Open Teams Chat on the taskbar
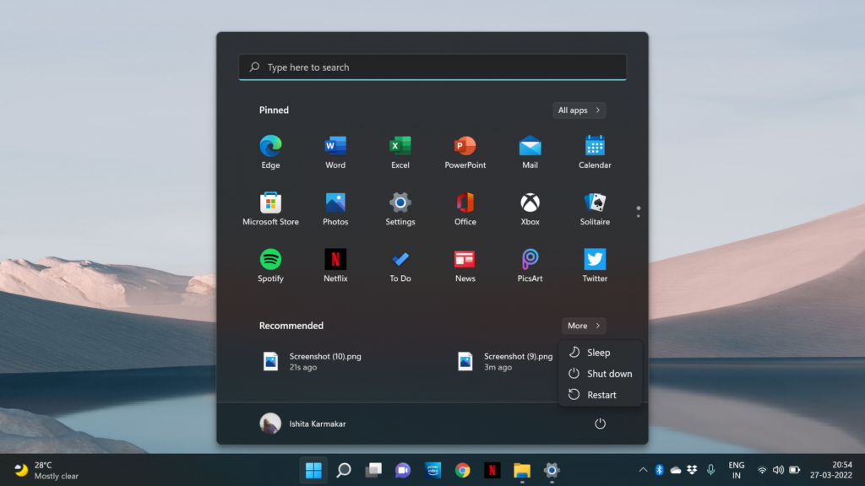Screen dimensions: 865x486 403,470
